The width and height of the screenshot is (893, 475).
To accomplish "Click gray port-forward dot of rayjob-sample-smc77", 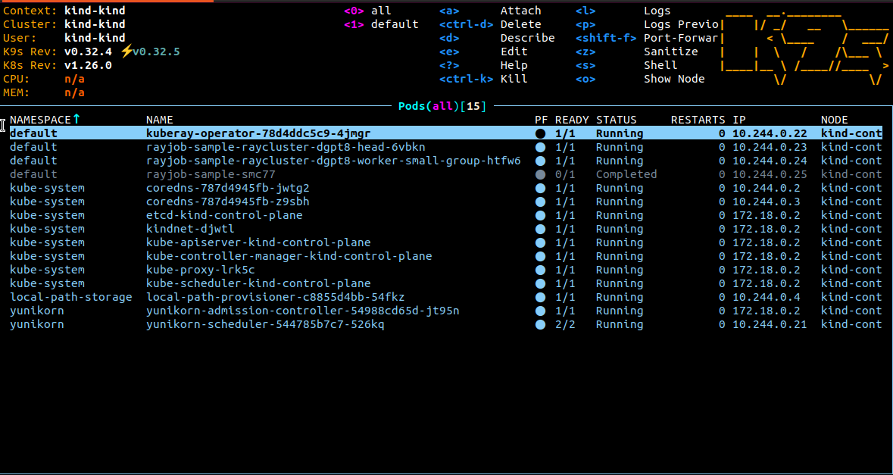I will coord(540,174).
